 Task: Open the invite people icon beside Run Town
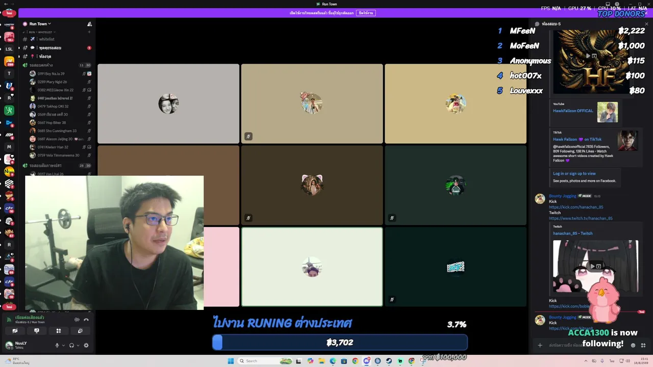(x=89, y=24)
